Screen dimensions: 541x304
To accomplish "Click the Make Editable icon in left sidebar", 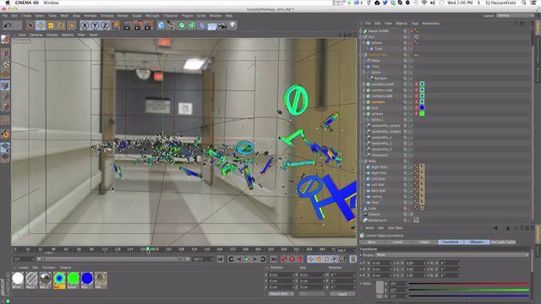I will (x=5, y=40).
